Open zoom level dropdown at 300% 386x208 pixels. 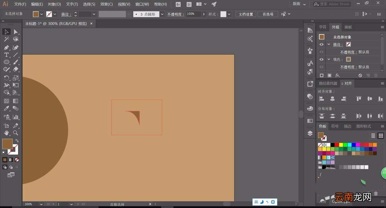[41, 204]
